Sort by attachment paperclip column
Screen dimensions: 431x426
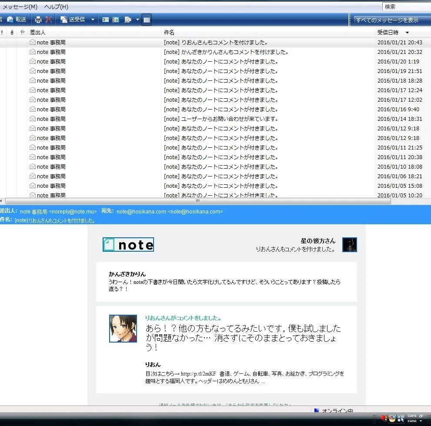pyautogui.click(x=12, y=33)
